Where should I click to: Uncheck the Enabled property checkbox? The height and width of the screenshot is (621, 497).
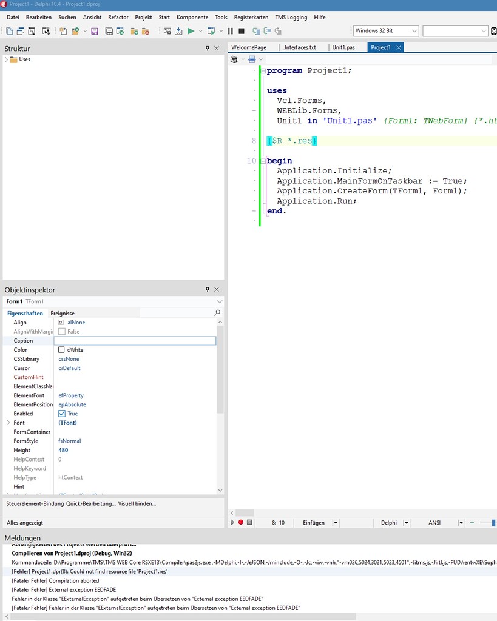[x=62, y=414]
